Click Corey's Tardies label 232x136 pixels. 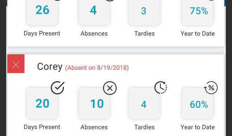[144, 127]
